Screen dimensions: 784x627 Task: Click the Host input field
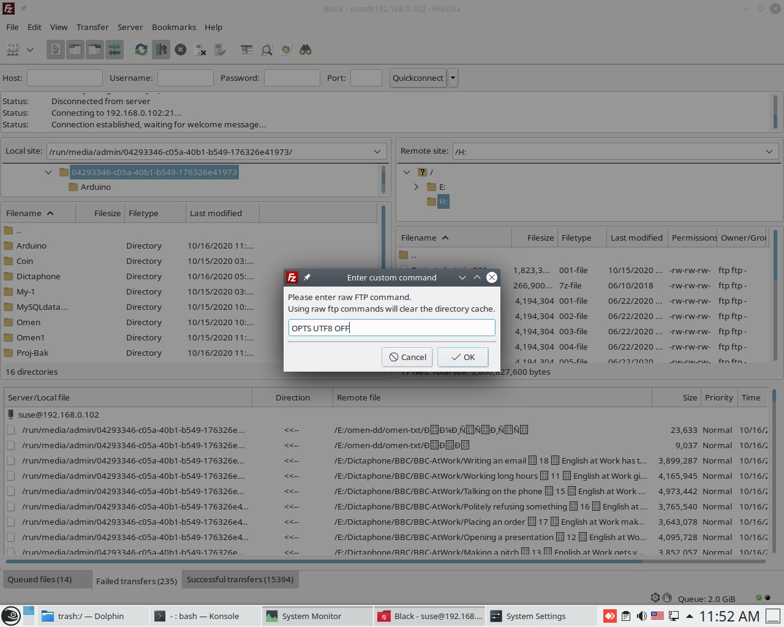(x=65, y=78)
